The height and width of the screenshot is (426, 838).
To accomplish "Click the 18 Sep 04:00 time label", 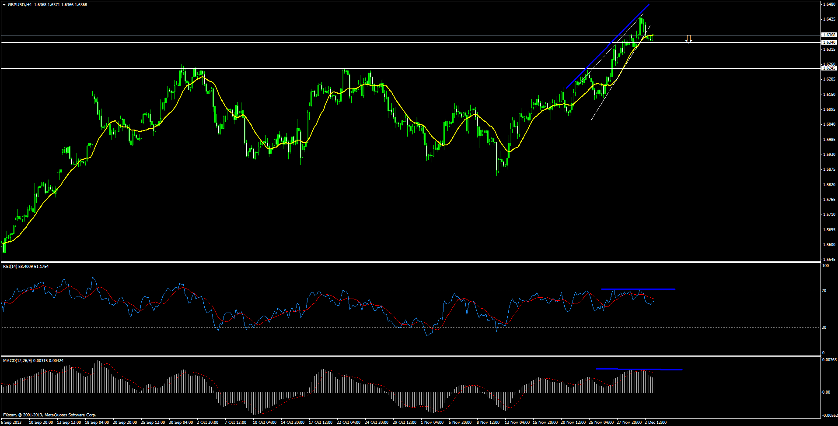I will 97,422.
